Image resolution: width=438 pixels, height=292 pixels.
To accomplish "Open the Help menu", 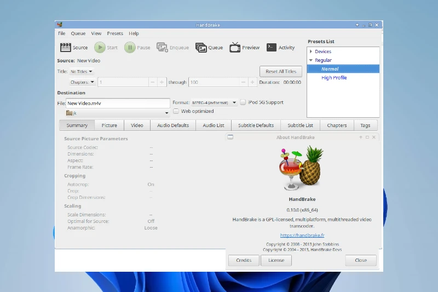I will point(134,33).
